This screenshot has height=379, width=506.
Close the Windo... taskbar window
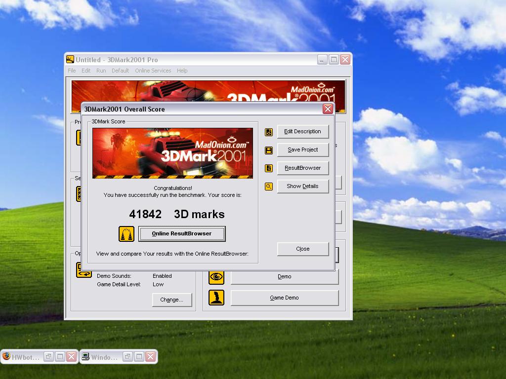150,356
